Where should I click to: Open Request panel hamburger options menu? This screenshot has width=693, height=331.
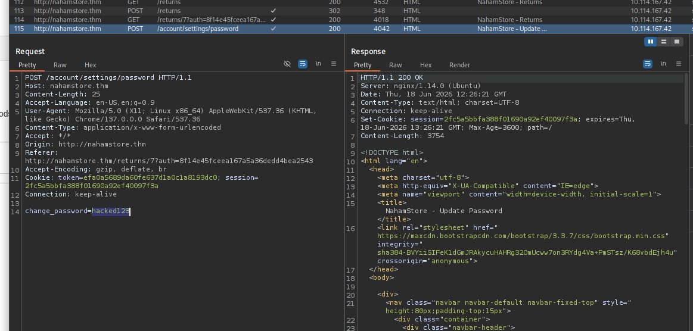(334, 64)
